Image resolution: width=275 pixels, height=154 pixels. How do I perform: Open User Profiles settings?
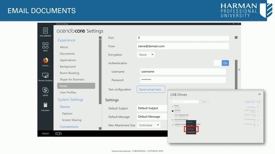(68, 92)
